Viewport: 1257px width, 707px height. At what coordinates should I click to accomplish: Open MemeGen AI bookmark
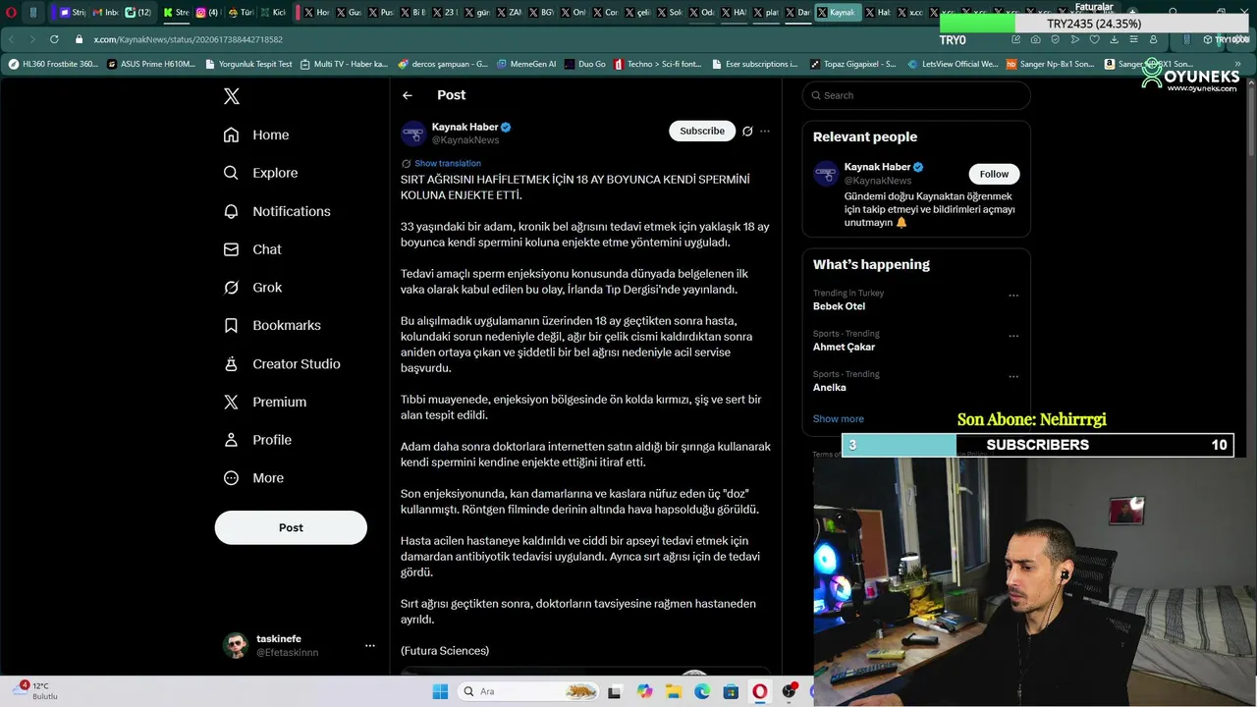pos(525,64)
